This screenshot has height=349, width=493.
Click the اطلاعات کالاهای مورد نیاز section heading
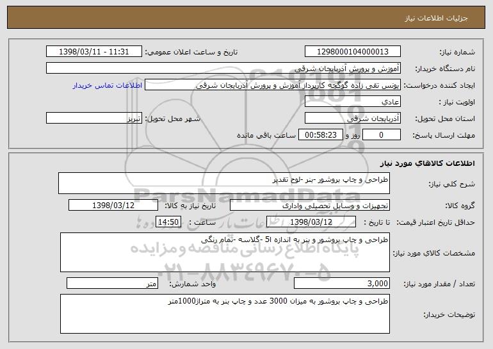(x=428, y=163)
